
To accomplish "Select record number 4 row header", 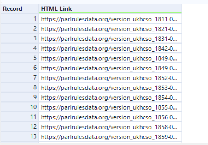I will (20, 48).
